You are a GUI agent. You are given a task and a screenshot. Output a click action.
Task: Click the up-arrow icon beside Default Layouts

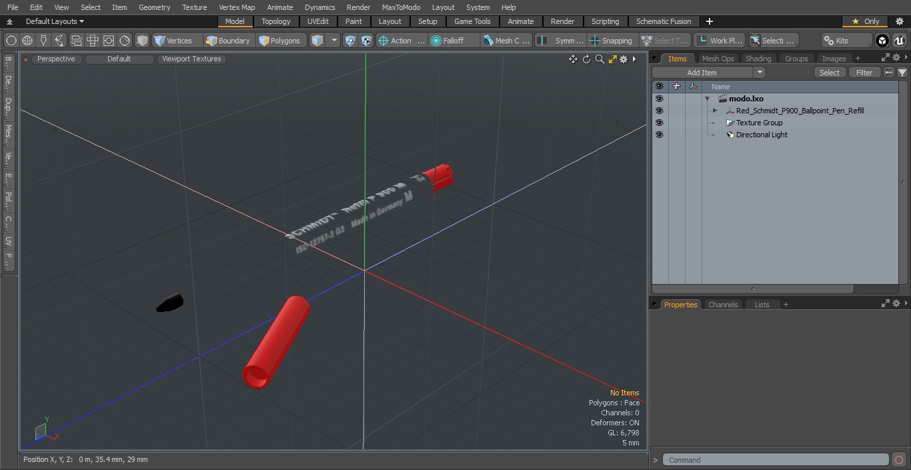click(x=9, y=22)
